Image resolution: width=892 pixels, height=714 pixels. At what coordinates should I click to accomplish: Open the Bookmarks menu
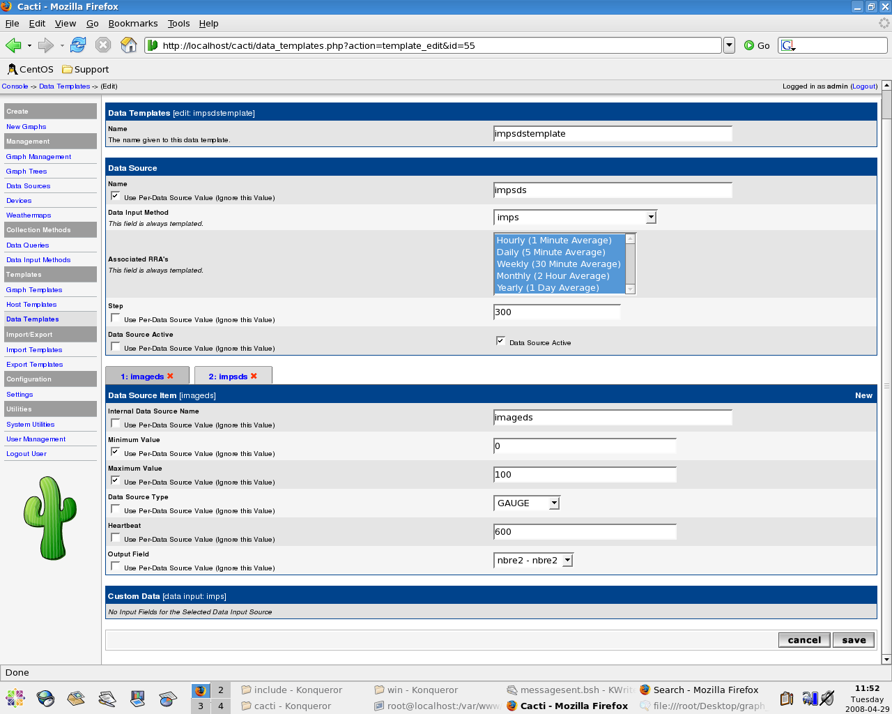[133, 23]
